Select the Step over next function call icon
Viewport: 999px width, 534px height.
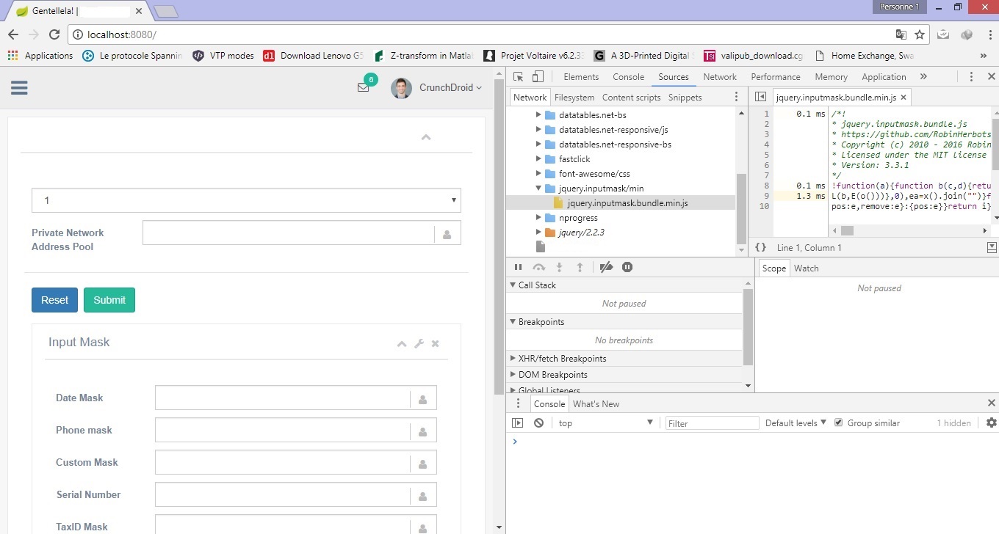pos(539,266)
